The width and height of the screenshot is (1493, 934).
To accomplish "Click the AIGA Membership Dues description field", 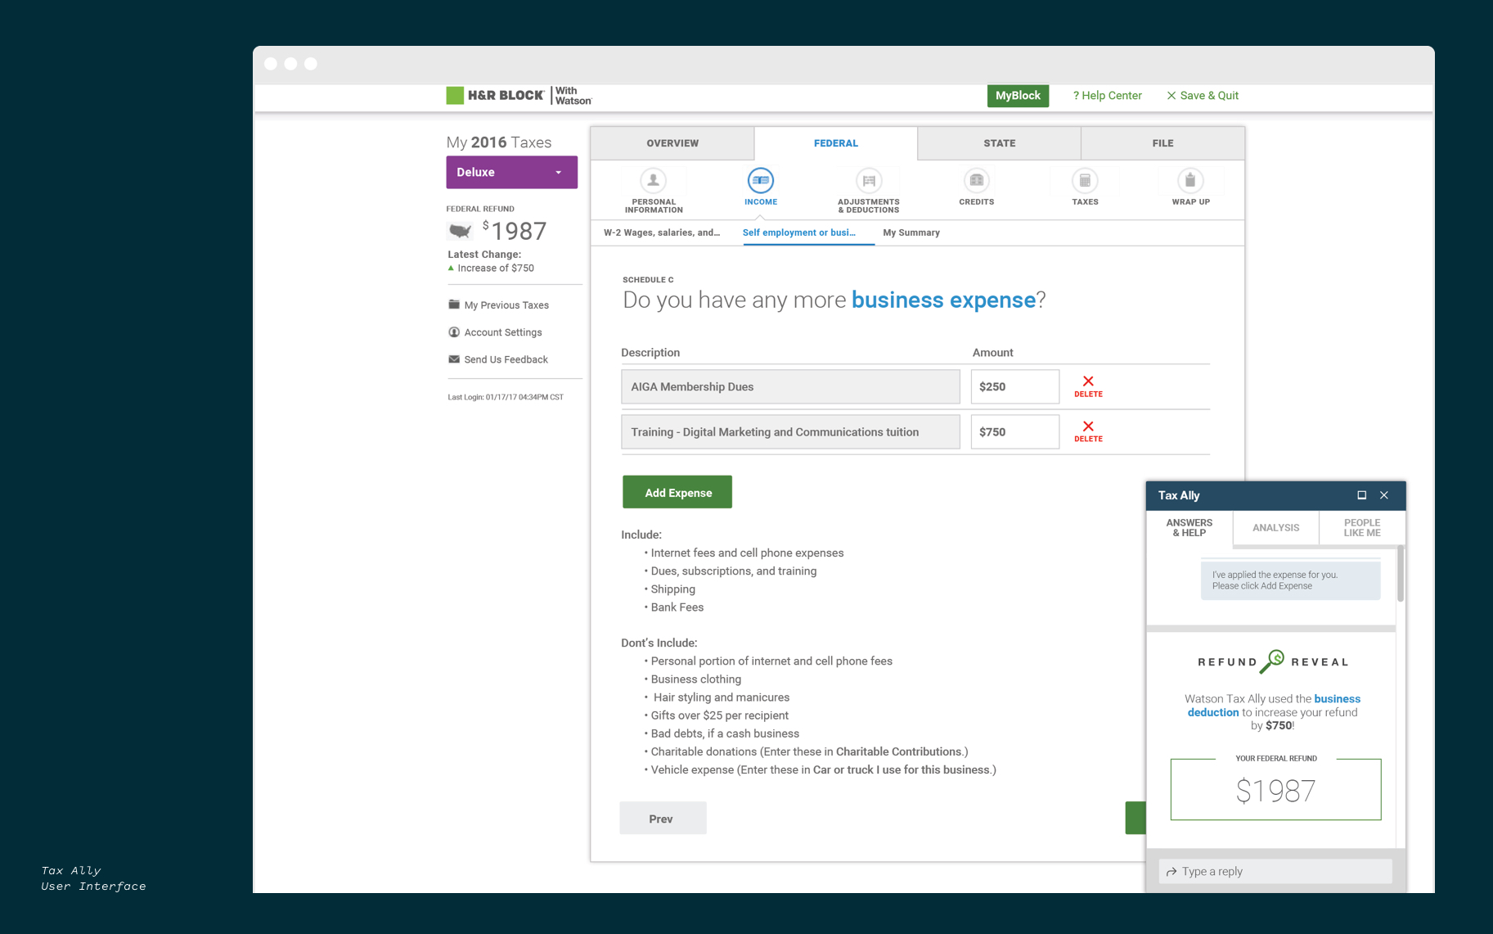I will (790, 386).
